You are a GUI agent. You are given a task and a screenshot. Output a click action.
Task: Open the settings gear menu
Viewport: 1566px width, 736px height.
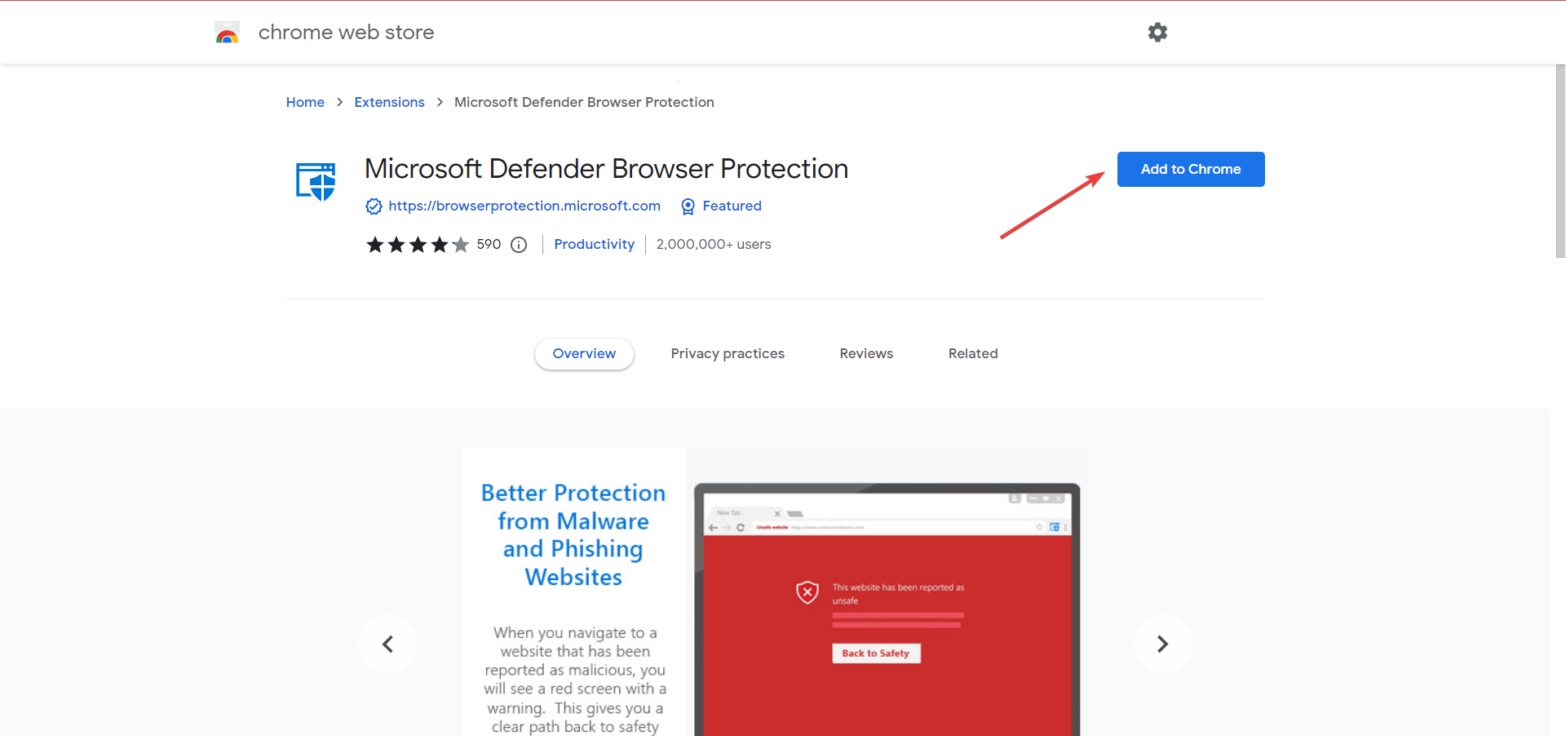coord(1157,33)
